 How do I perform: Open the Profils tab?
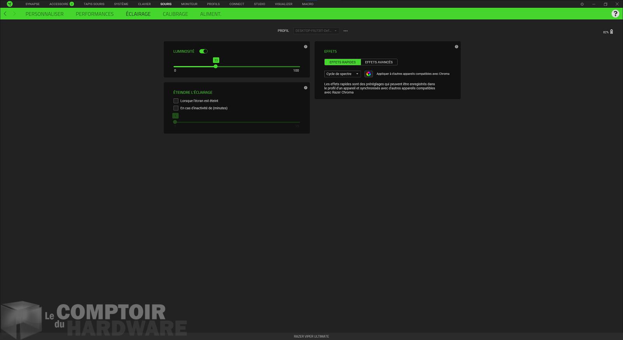point(213,4)
